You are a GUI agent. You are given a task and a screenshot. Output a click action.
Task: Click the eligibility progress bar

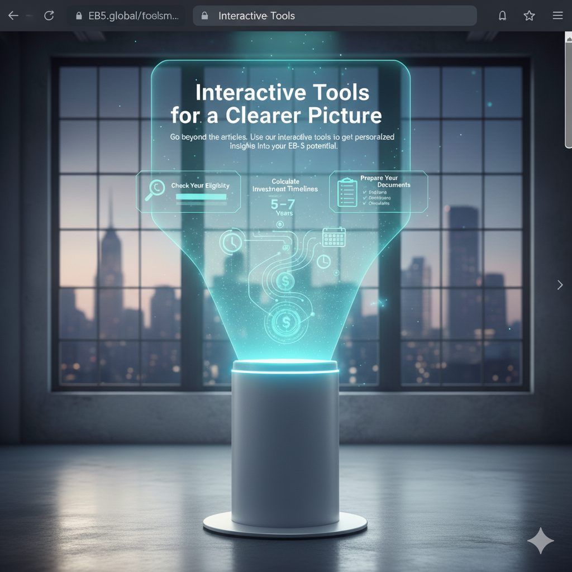(x=201, y=197)
